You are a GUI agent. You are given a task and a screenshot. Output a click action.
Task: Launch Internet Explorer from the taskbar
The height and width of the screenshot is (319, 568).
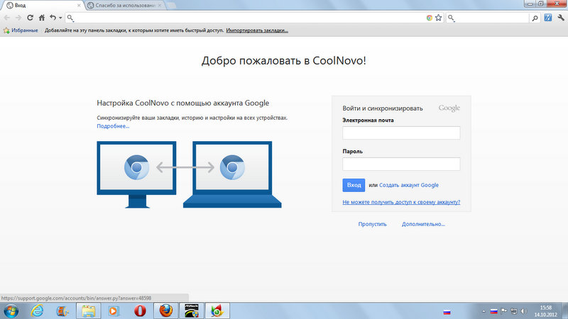tap(38, 310)
